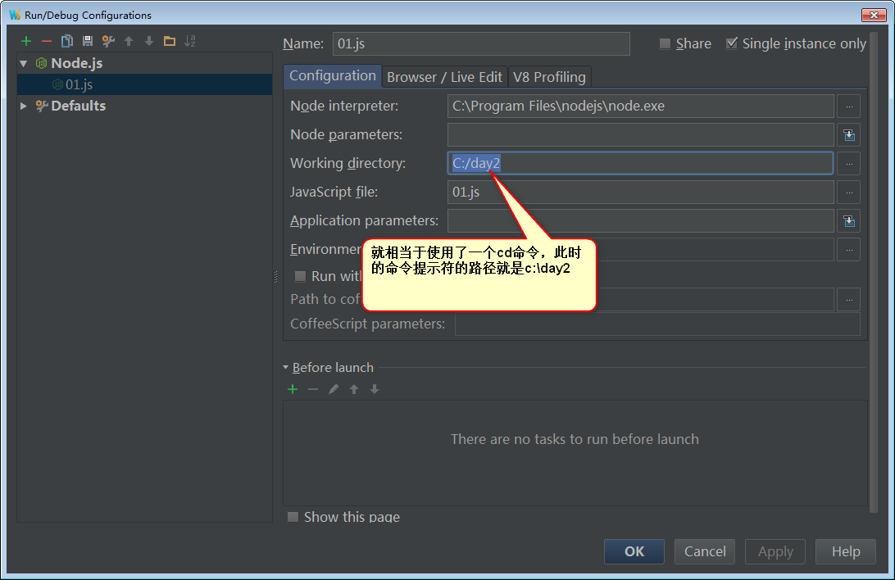Browse for JavaScript file button
The image size is (895, 580).
(849, 193)
